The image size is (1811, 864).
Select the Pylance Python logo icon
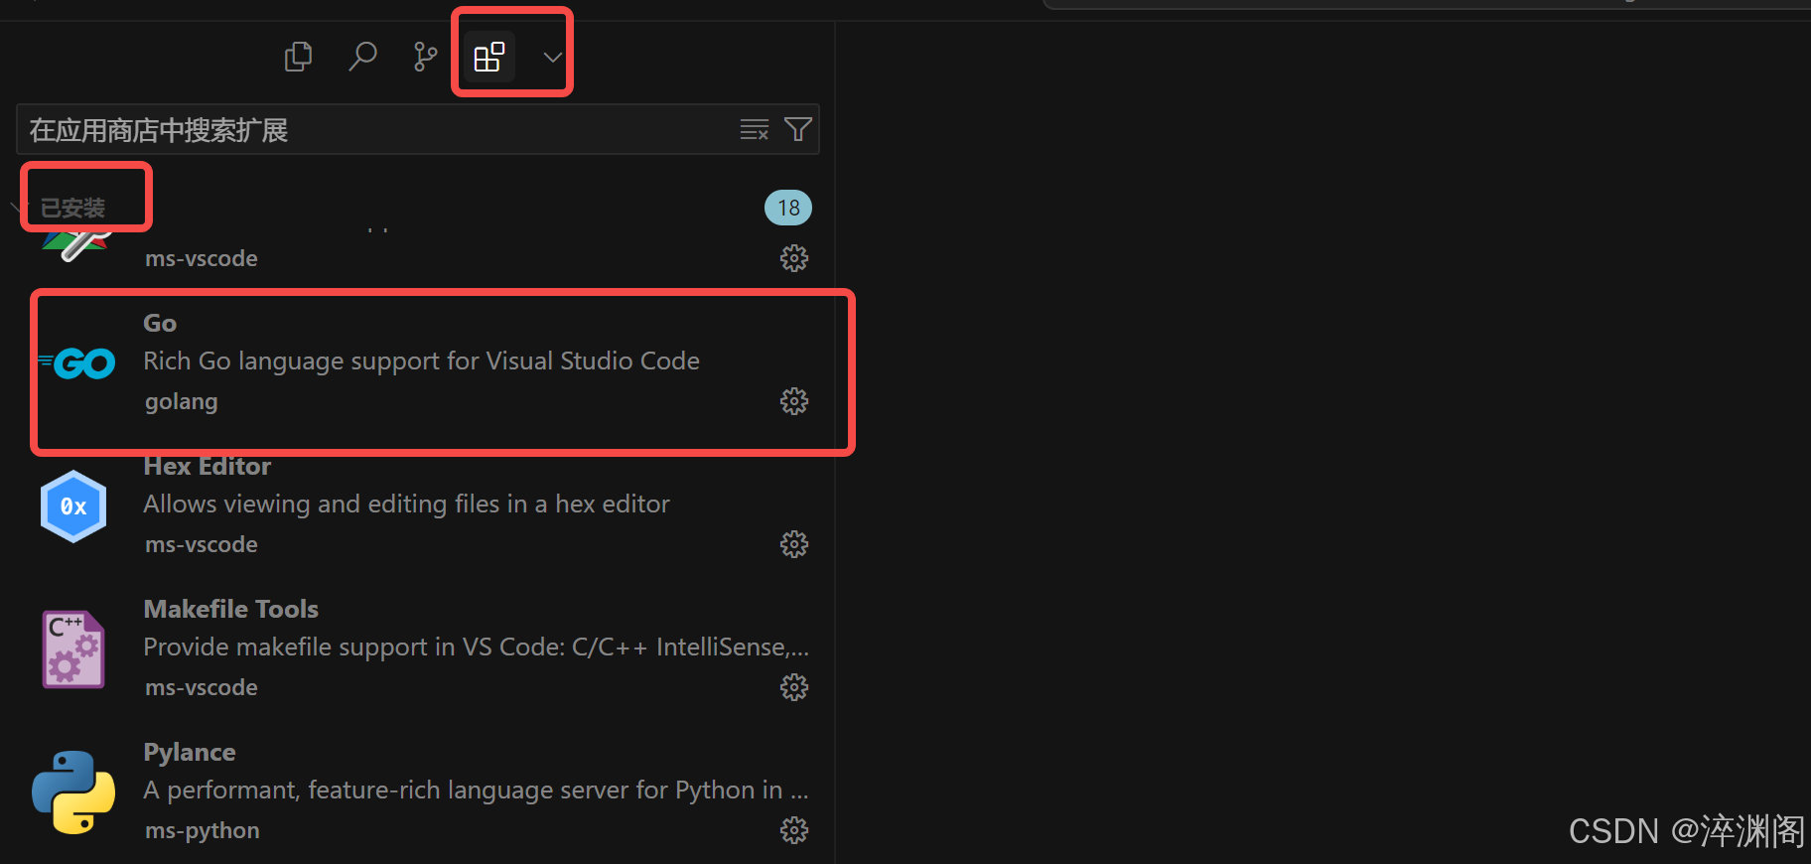pos(73,792)
